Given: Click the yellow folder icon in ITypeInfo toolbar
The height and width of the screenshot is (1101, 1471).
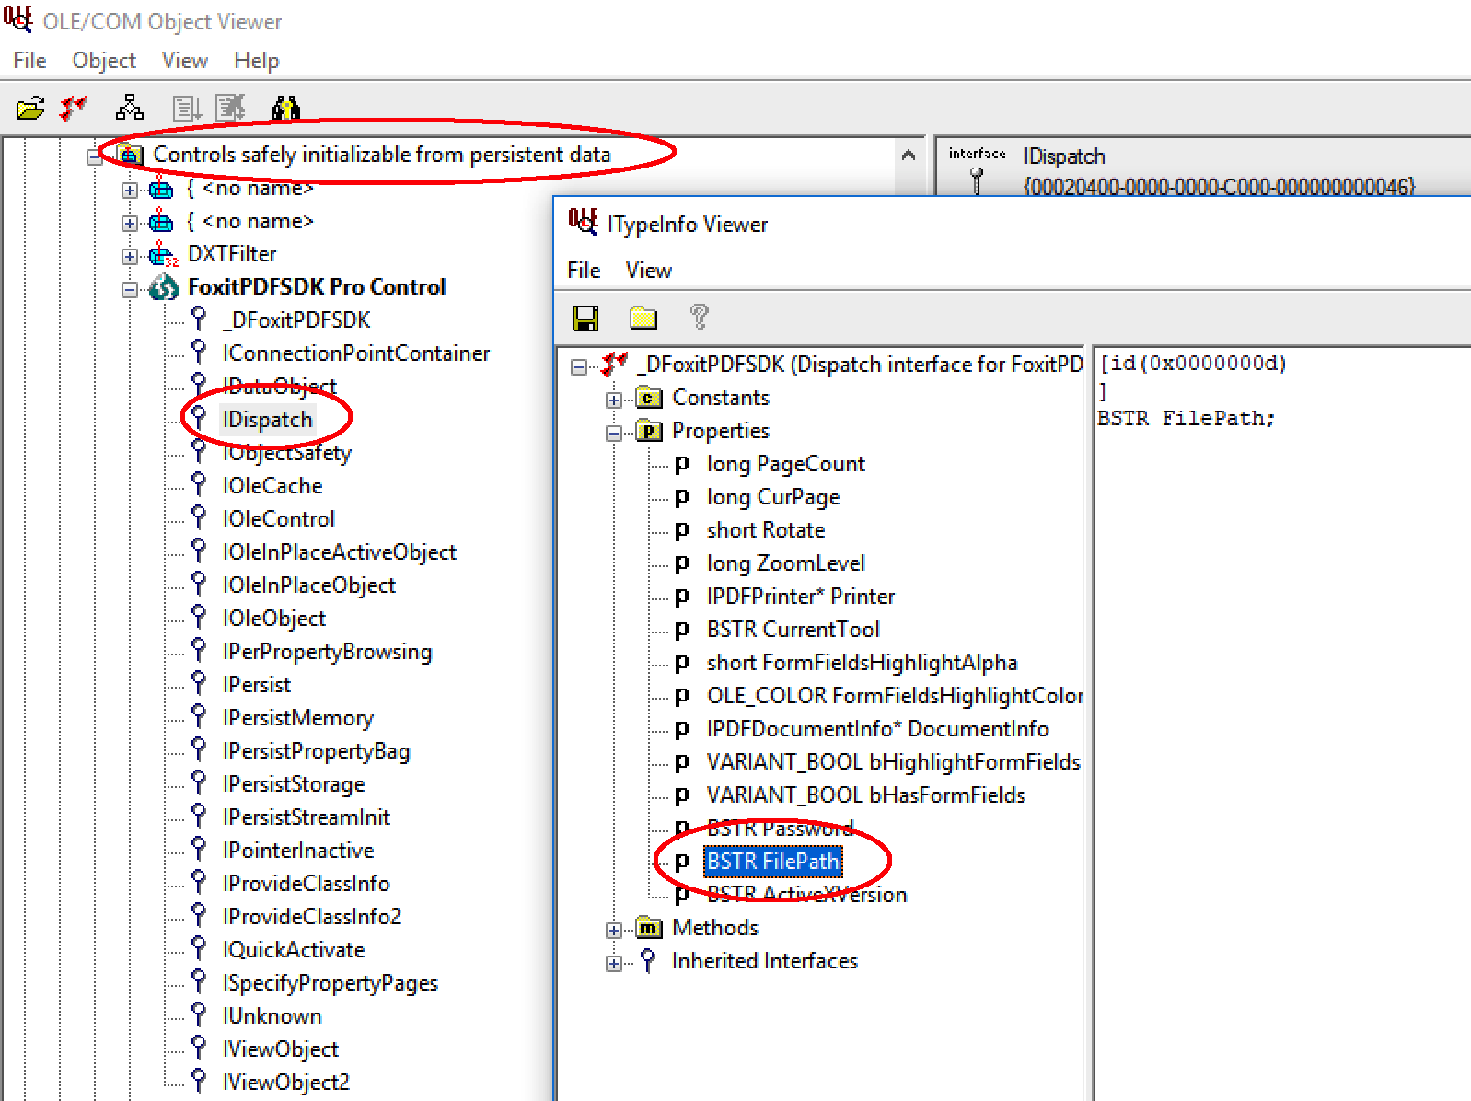Looking at the screenshot, I should coord(643,319).
